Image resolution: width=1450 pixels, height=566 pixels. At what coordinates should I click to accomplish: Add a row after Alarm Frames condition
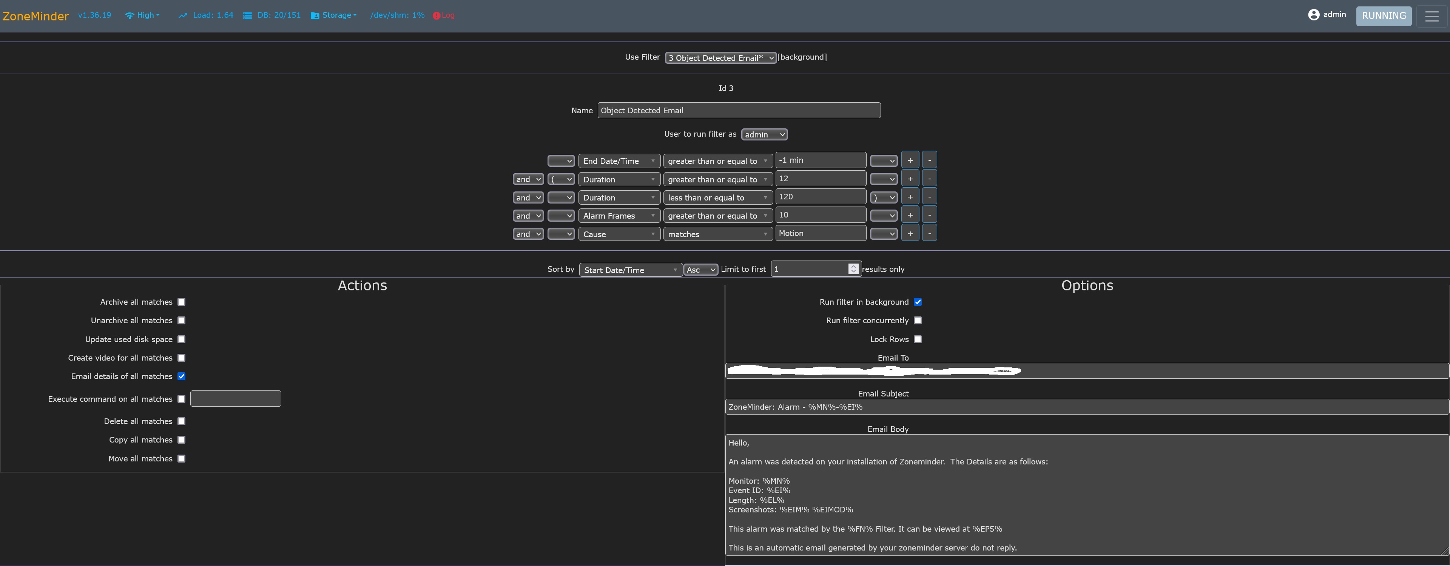[910, 216]
